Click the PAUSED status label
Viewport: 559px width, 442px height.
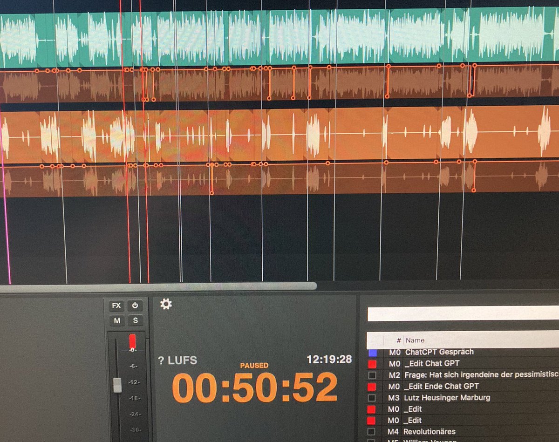[254, 366]
